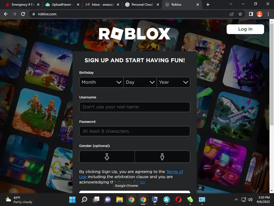The image size is (274, 206).
Task: Close the Roblox tab
Action: click(x=198, y=5)
